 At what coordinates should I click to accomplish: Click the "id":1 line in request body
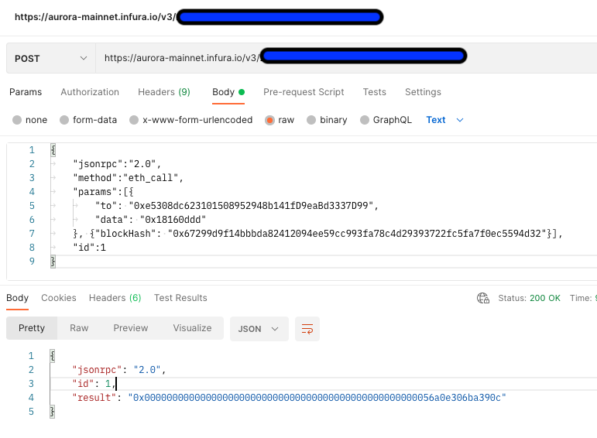(x=90, y=248)
